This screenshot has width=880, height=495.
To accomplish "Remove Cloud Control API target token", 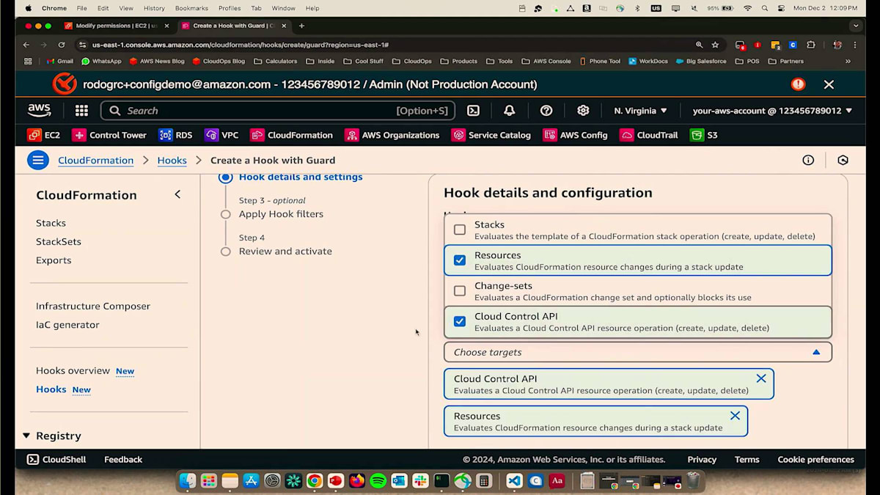I will point(761,378).
